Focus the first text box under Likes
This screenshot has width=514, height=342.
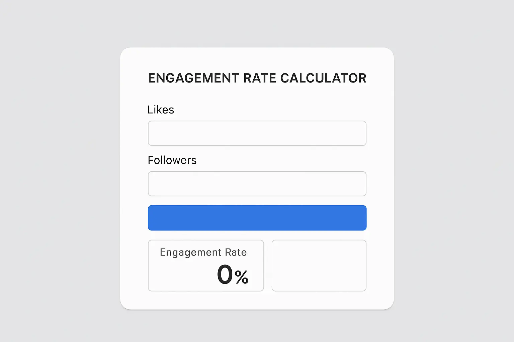coord(257,133)
